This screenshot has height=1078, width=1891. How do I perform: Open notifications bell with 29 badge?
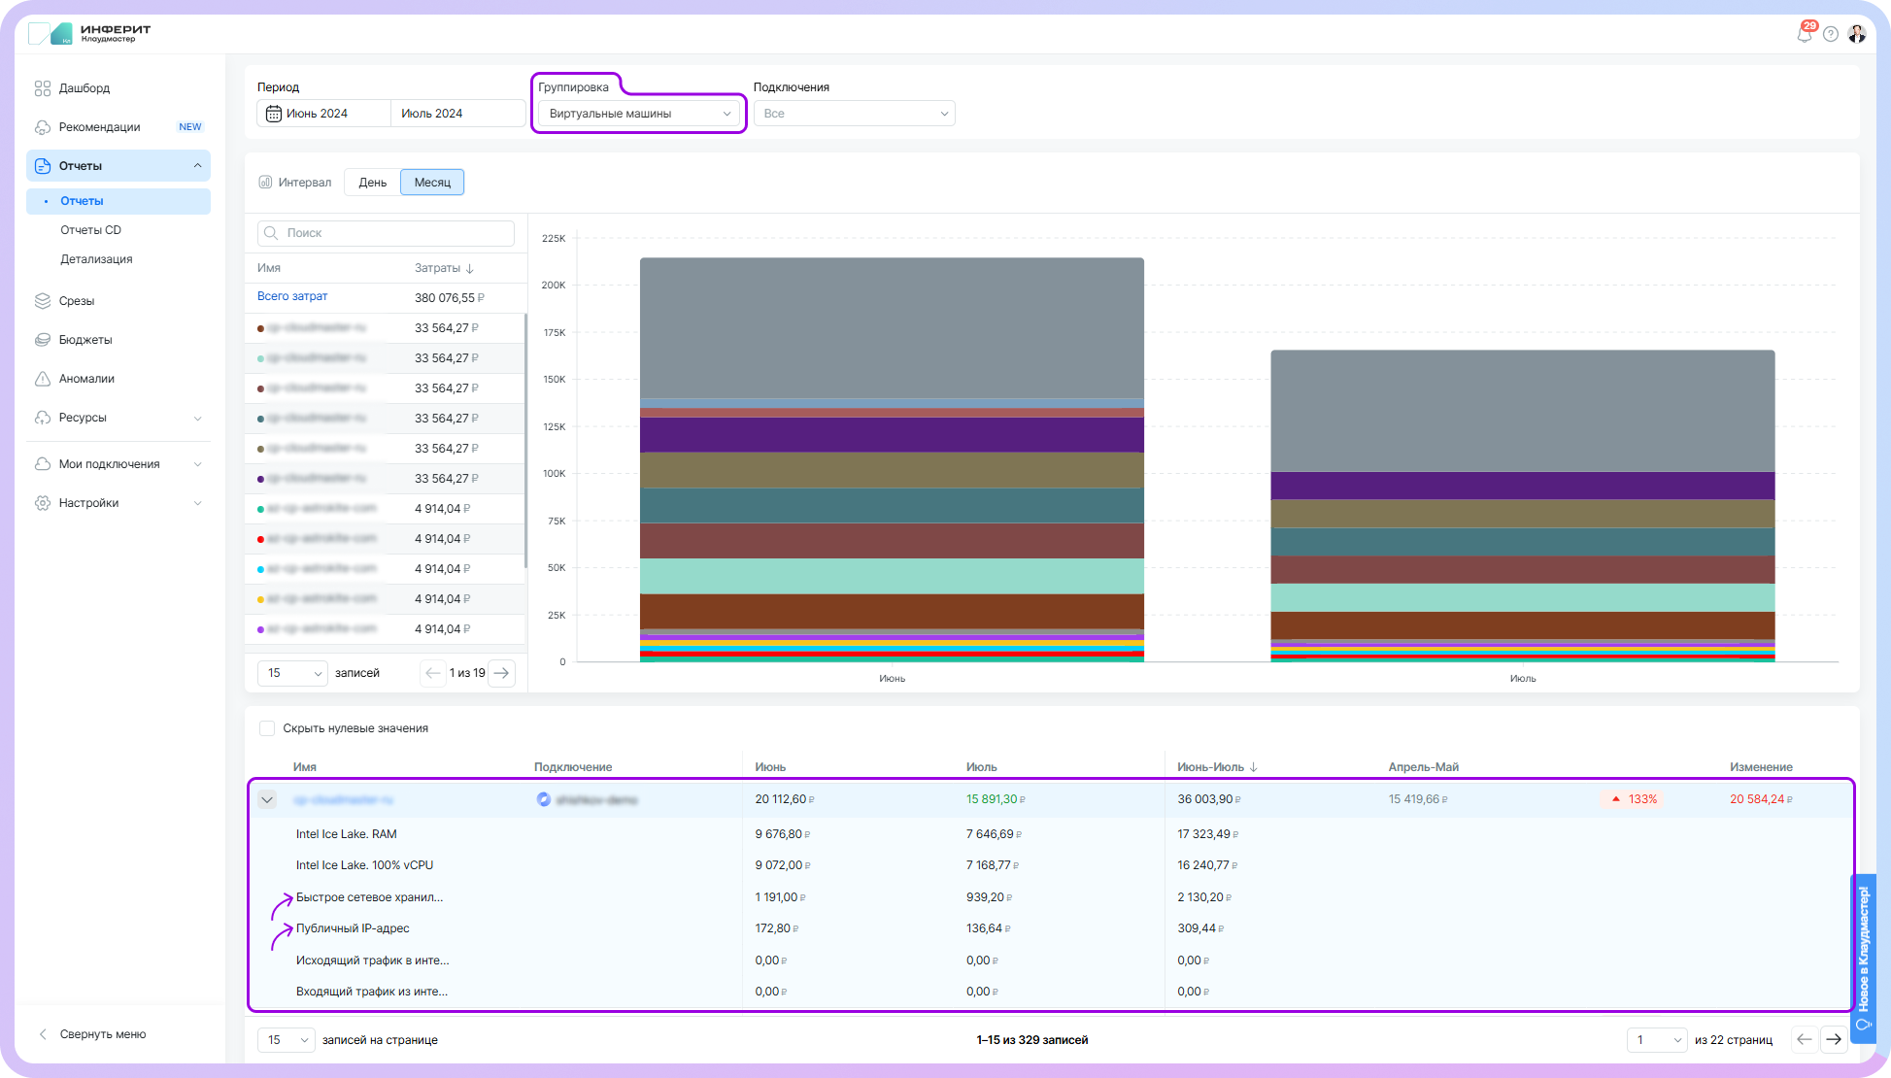[1804, 34]
